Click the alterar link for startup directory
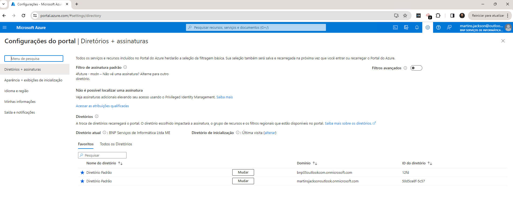Screen dimensions: 513x199 point(270,133)
